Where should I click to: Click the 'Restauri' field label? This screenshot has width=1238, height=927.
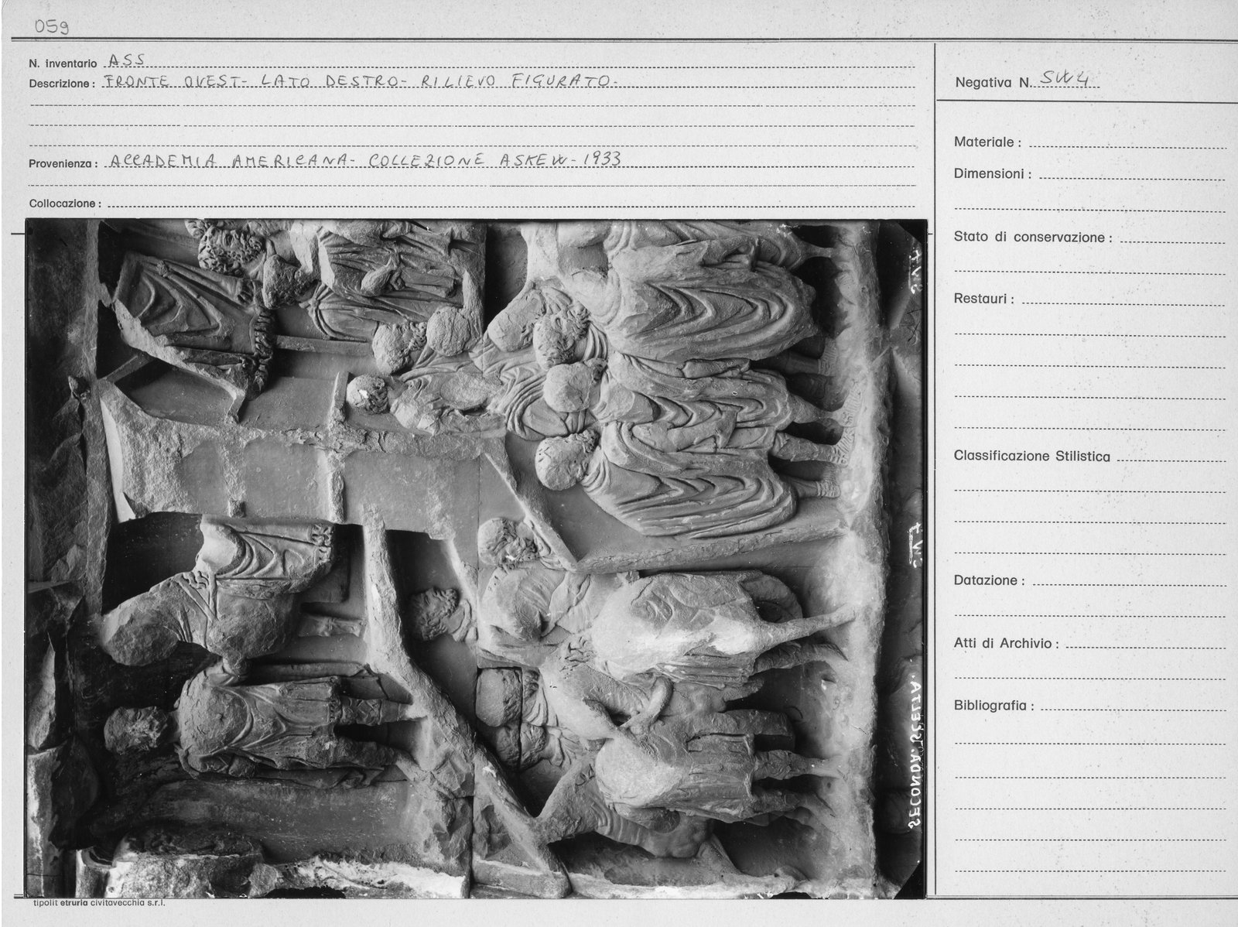pos(983,299)
